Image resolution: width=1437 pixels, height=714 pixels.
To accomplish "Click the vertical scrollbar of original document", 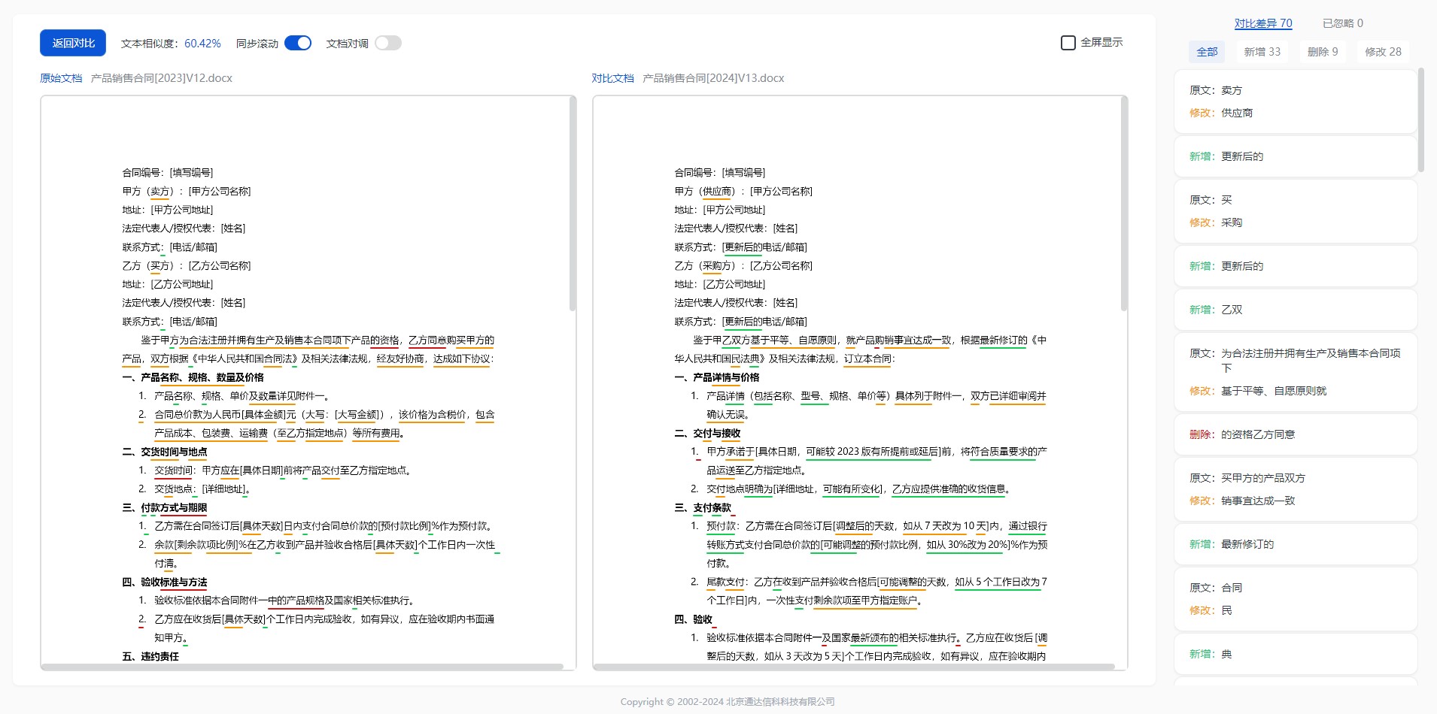I will click(573, 204).
